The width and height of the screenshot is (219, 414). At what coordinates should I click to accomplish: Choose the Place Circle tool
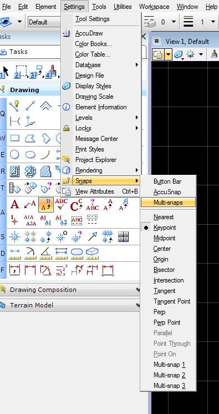(14, 154)
